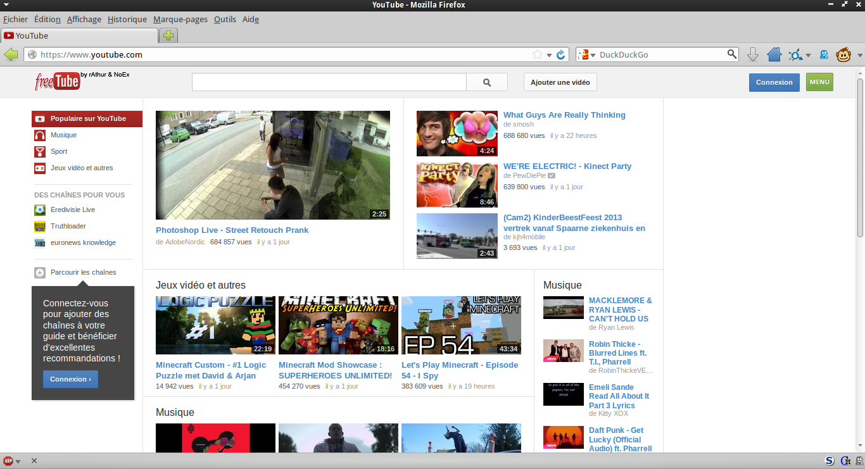This screenshot has height=469, width=865.
Task: Click the YouTube search magnifier button
Action: click(487, 82)
